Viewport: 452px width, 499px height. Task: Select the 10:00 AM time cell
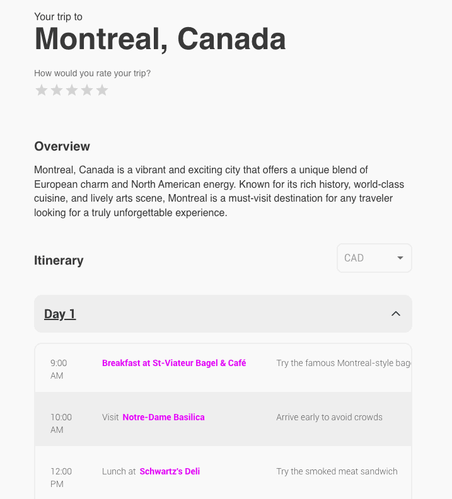pos(61,423)
